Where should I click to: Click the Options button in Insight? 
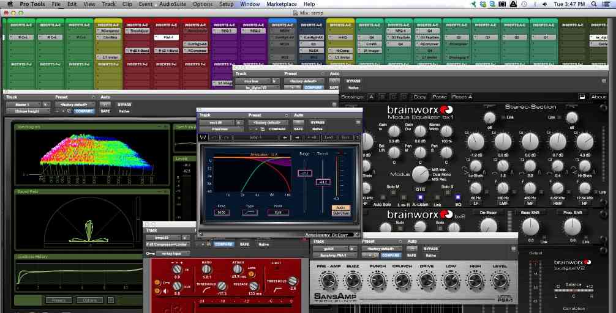pos(90,300)
